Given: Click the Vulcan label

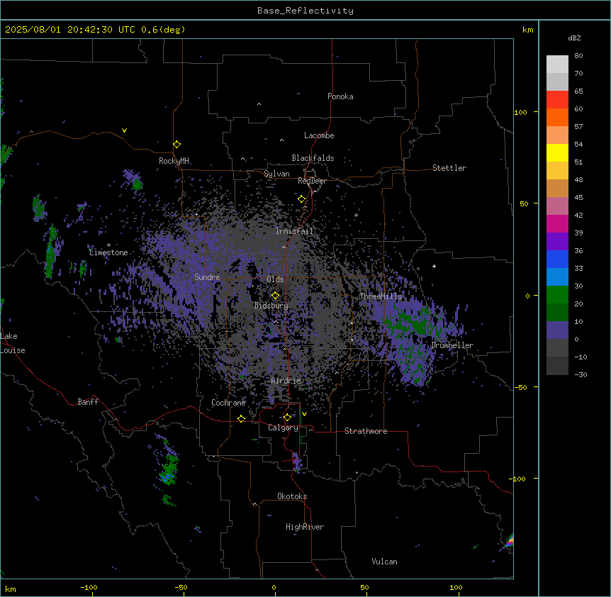Looking at the screenshot, I should (385, 562).
